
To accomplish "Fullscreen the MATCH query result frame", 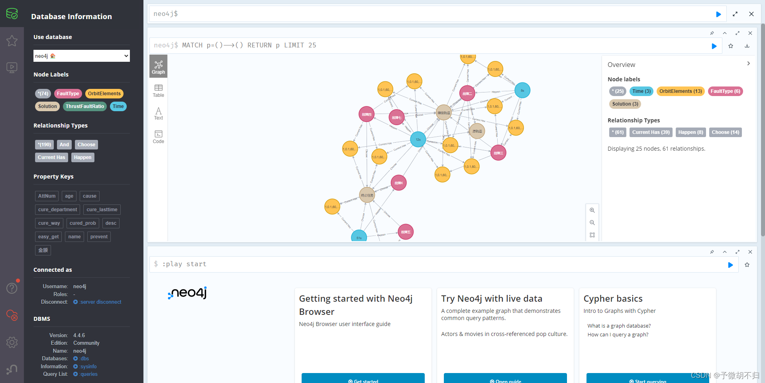I will 738,33.
